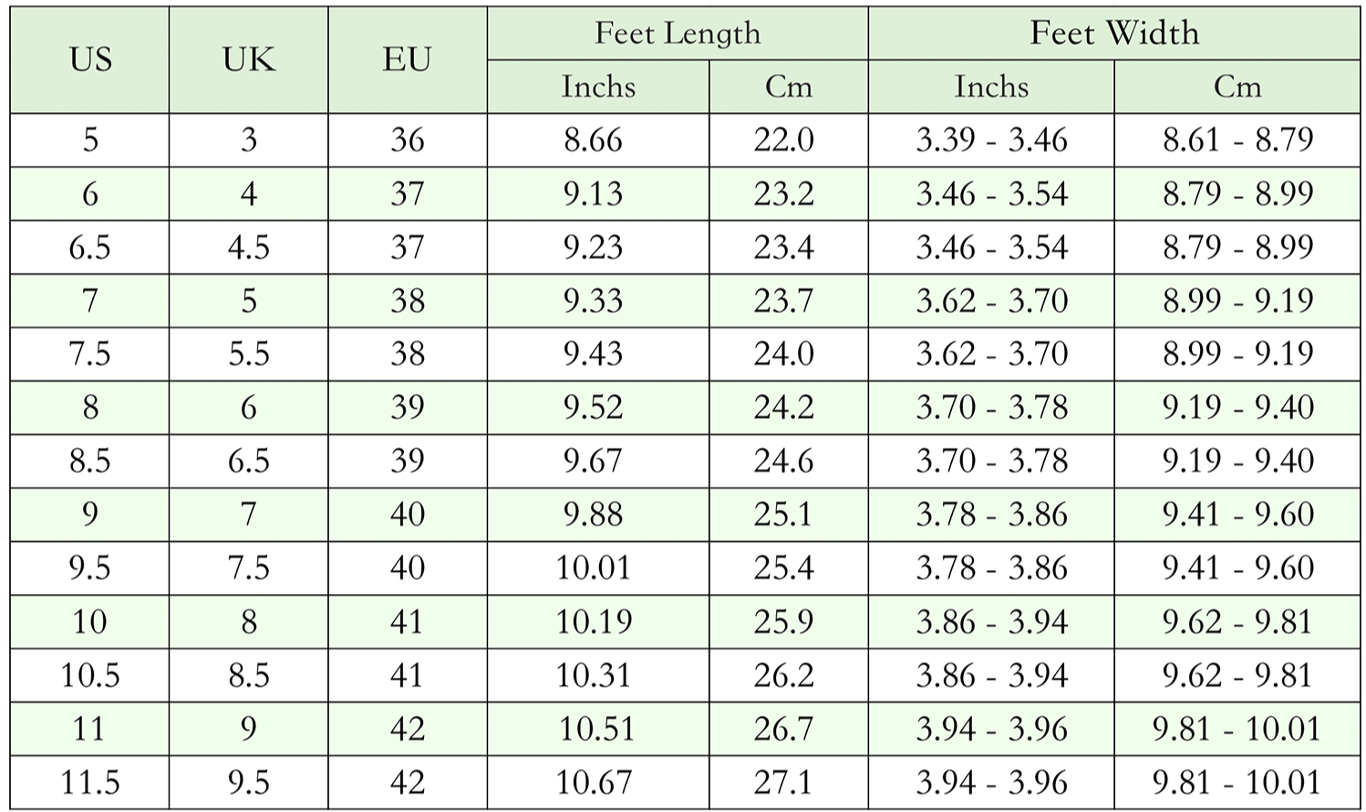Screen dimensions: 1366x812
Task: Select the 23.7 cm length cell
Action: point(783,300)
